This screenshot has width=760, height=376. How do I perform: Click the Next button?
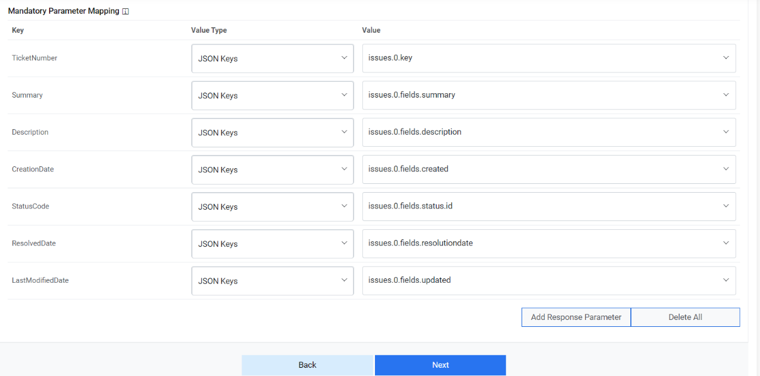click(440, 365)
